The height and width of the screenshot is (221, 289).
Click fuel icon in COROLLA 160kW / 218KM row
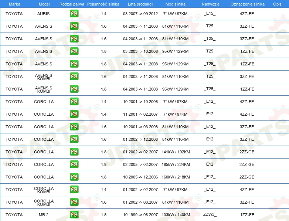click(74, 177)
